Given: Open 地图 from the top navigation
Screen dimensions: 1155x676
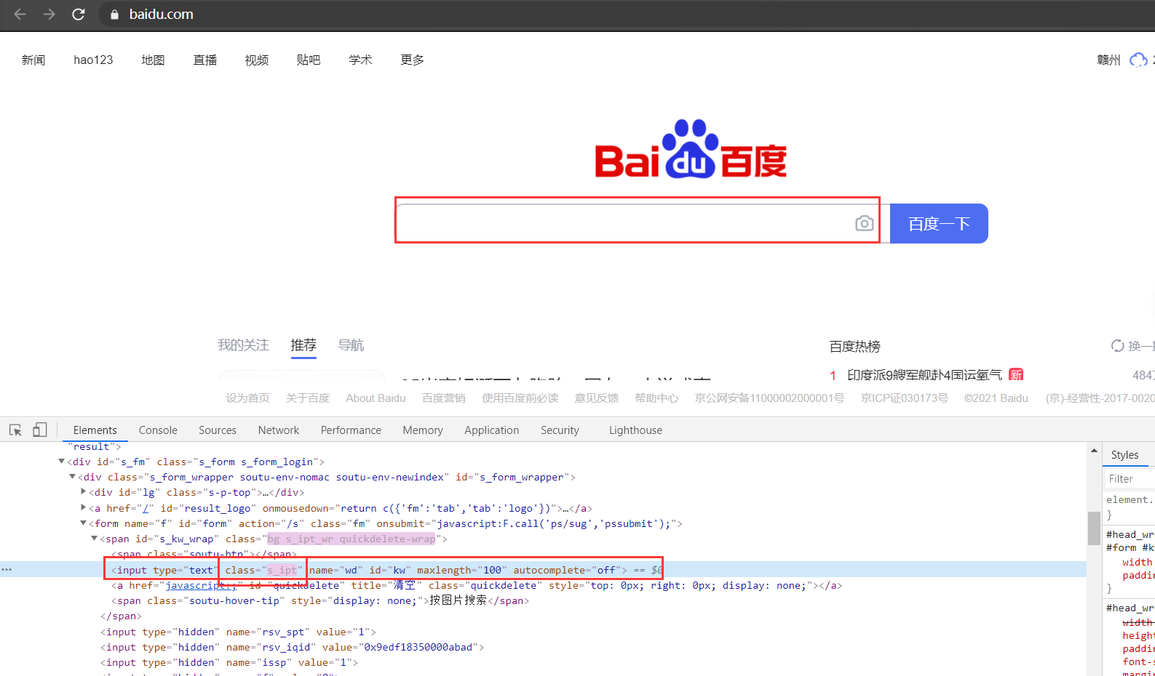Looking at the screenshot, I should pyautogui.click(x=153, y=60).
